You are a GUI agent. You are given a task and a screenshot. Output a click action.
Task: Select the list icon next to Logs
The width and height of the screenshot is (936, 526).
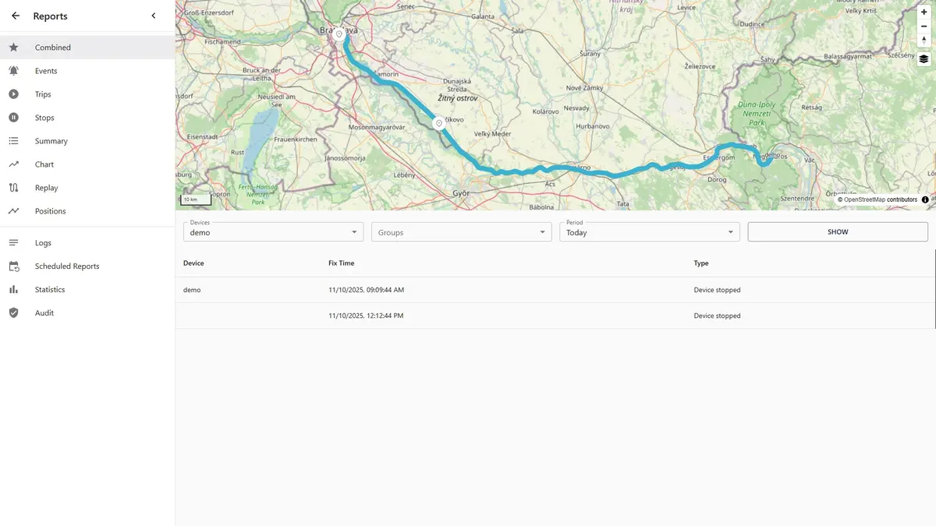click(12, 242)
